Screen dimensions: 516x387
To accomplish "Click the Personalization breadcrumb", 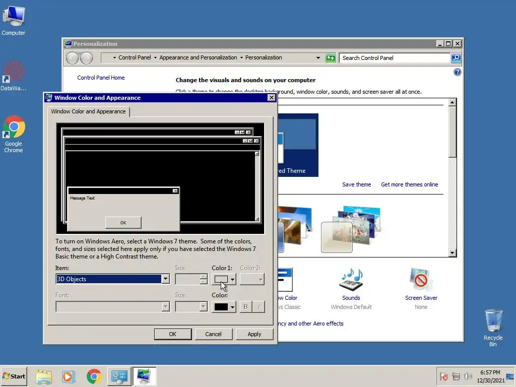I will tap(264, 57).
